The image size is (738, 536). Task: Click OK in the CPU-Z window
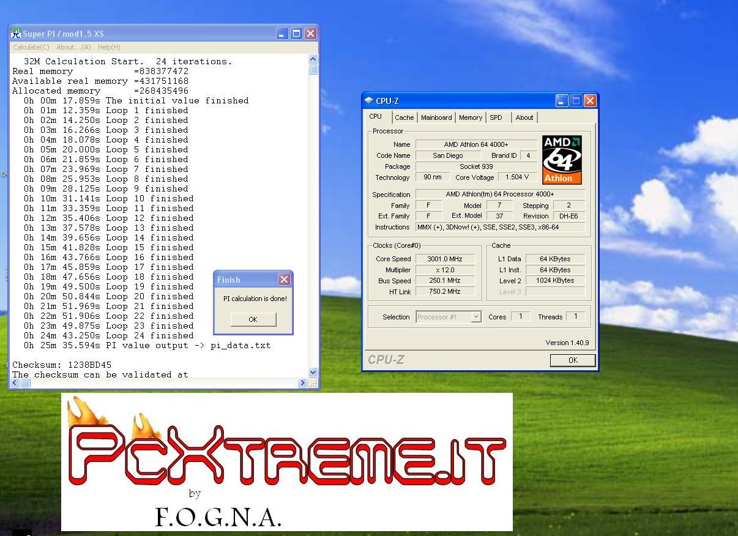573,360
